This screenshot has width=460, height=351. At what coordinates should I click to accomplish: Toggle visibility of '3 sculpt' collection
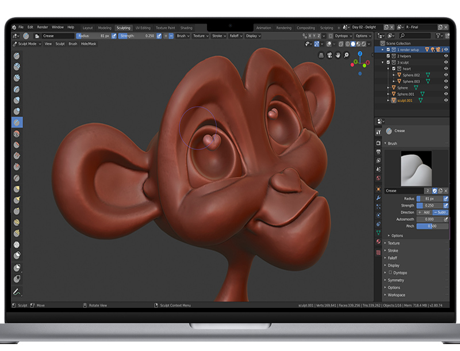click(x=446, y=62)
